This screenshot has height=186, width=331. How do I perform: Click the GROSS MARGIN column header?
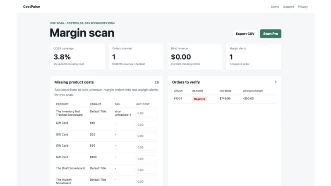point(253,91)
